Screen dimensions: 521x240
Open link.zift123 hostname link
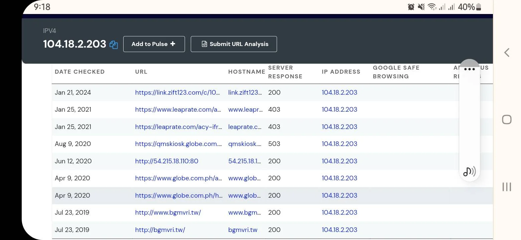tap(245, 92)
